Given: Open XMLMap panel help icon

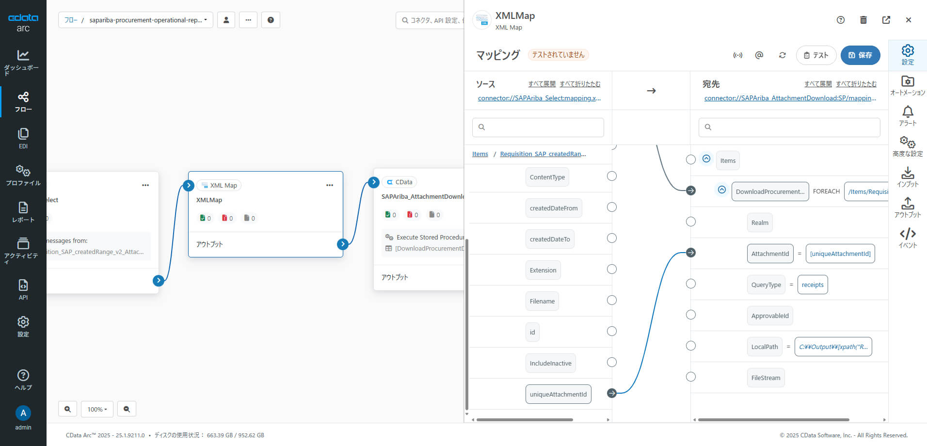Looking at the screenshot, I should (841, 20).
